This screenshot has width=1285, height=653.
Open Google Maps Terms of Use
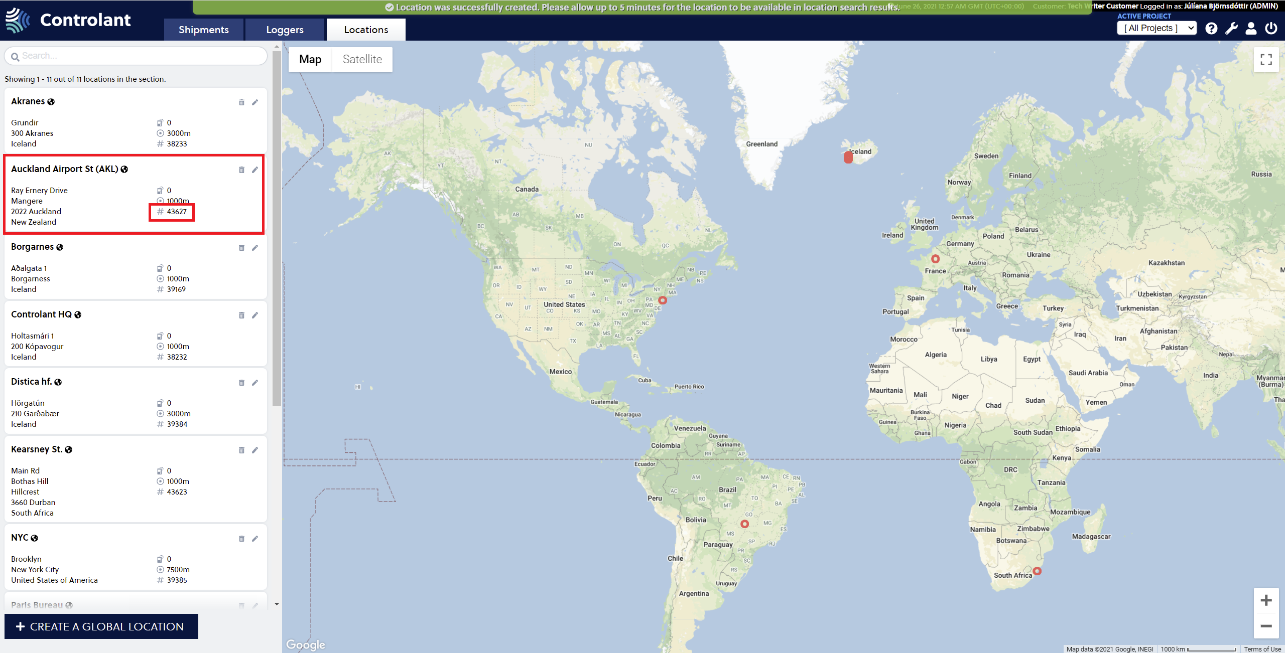pyautogui.click(x=1262, y=649)
